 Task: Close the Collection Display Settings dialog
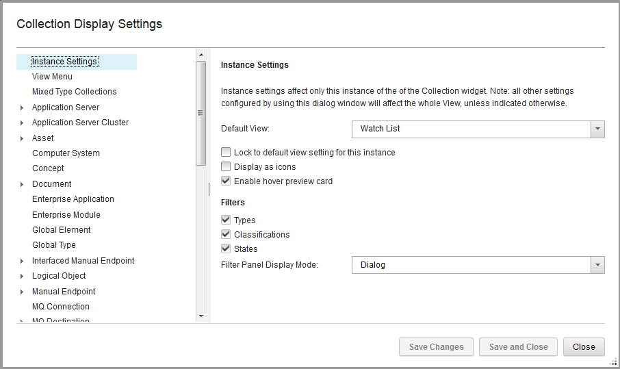[584, 347]
